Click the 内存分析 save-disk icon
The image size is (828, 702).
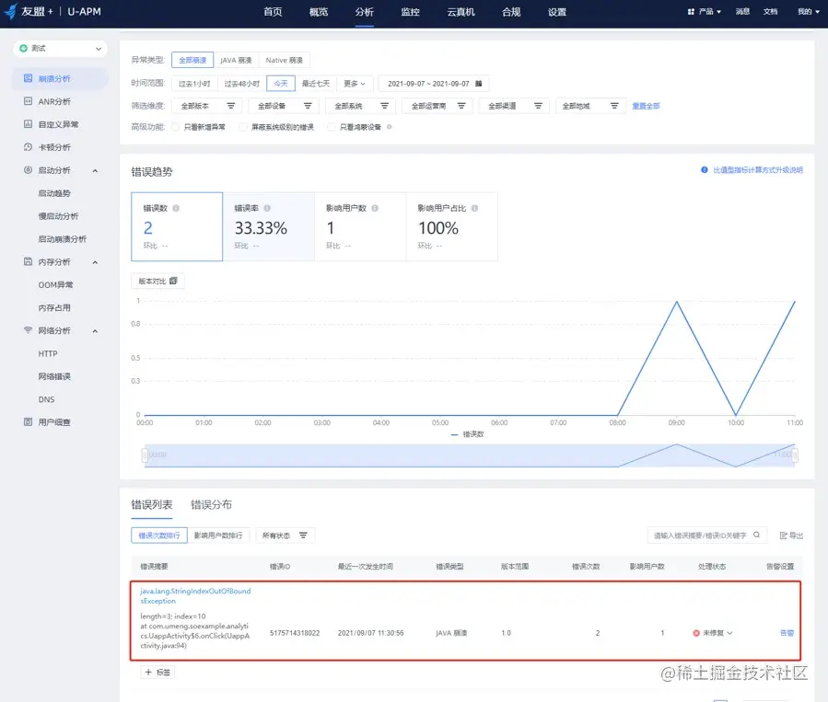pos(28,261)
